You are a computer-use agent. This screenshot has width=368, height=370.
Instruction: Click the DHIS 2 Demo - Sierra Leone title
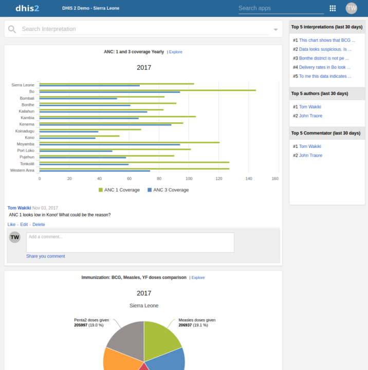pyautogui.click(x=90, y=8)
